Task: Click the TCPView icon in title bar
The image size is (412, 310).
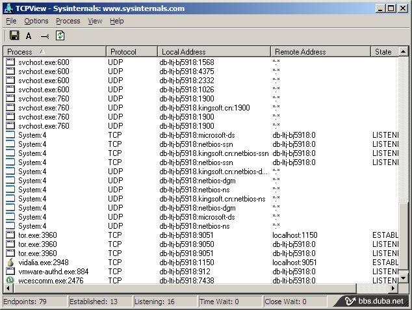Action: click(x=8, y=8)
